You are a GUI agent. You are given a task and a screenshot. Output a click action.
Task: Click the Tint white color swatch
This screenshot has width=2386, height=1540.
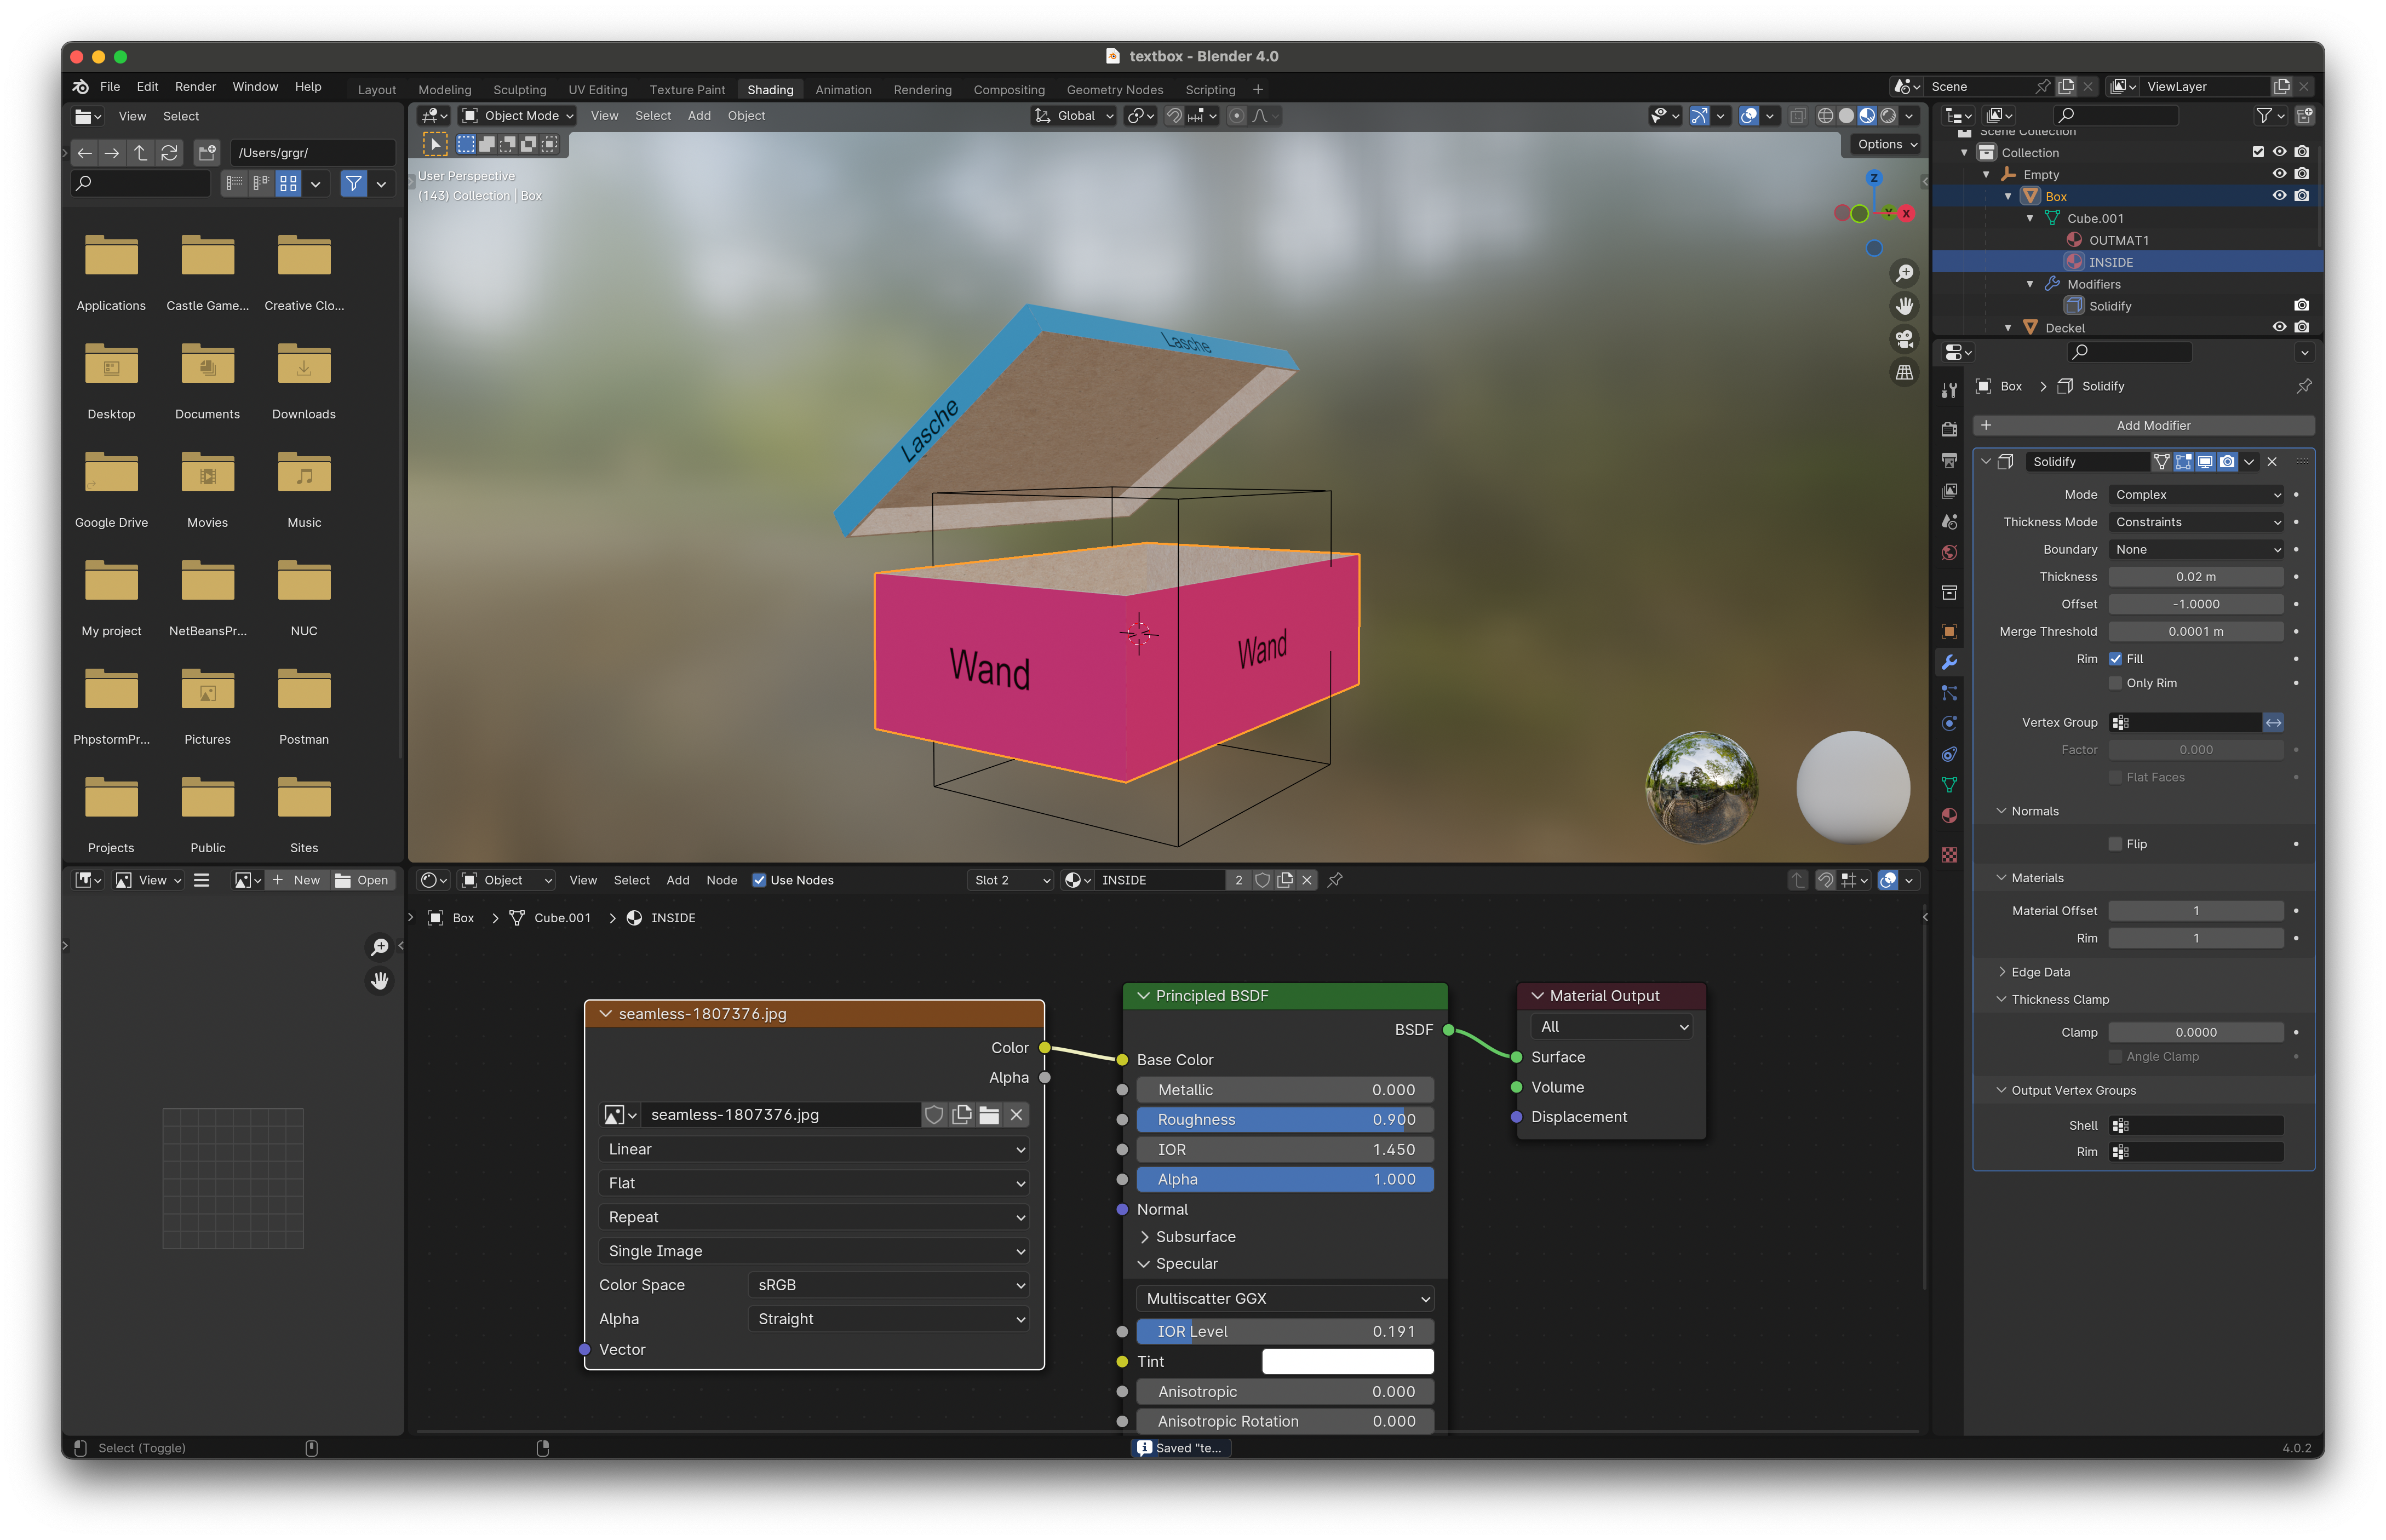tap(1347, 1361)
